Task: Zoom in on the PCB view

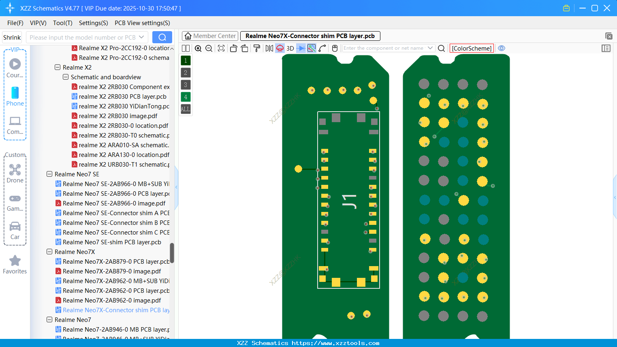Action: 198,48
